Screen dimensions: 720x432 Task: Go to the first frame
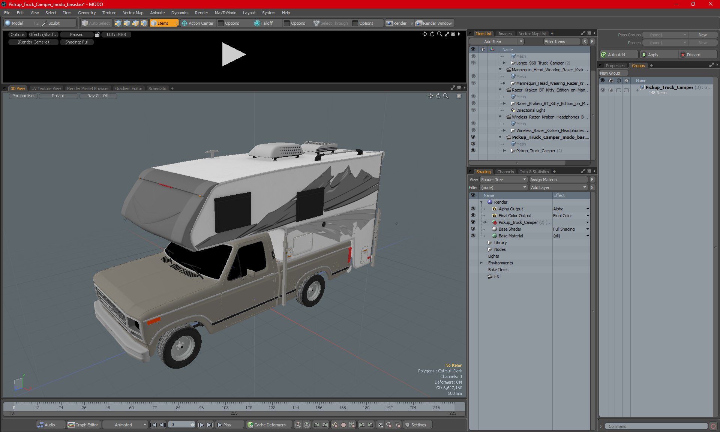[x=153, y=425]
